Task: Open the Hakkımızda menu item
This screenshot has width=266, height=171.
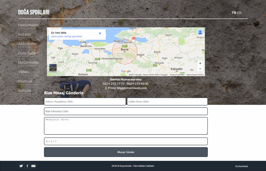Action: [28, 25]
